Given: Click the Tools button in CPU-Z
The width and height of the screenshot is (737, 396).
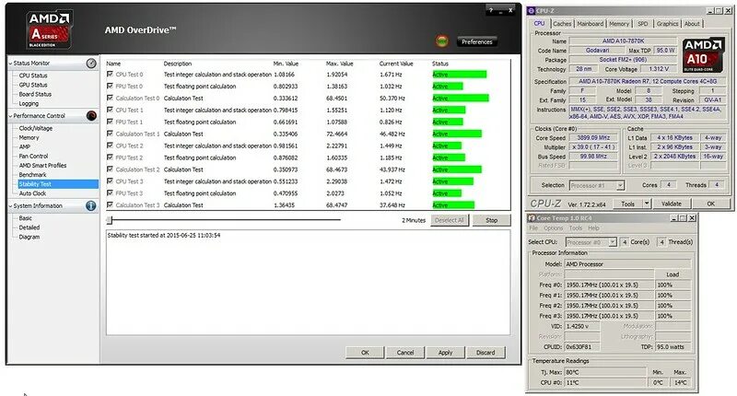Looking at the screenshot, I should [x=628, y=204].
